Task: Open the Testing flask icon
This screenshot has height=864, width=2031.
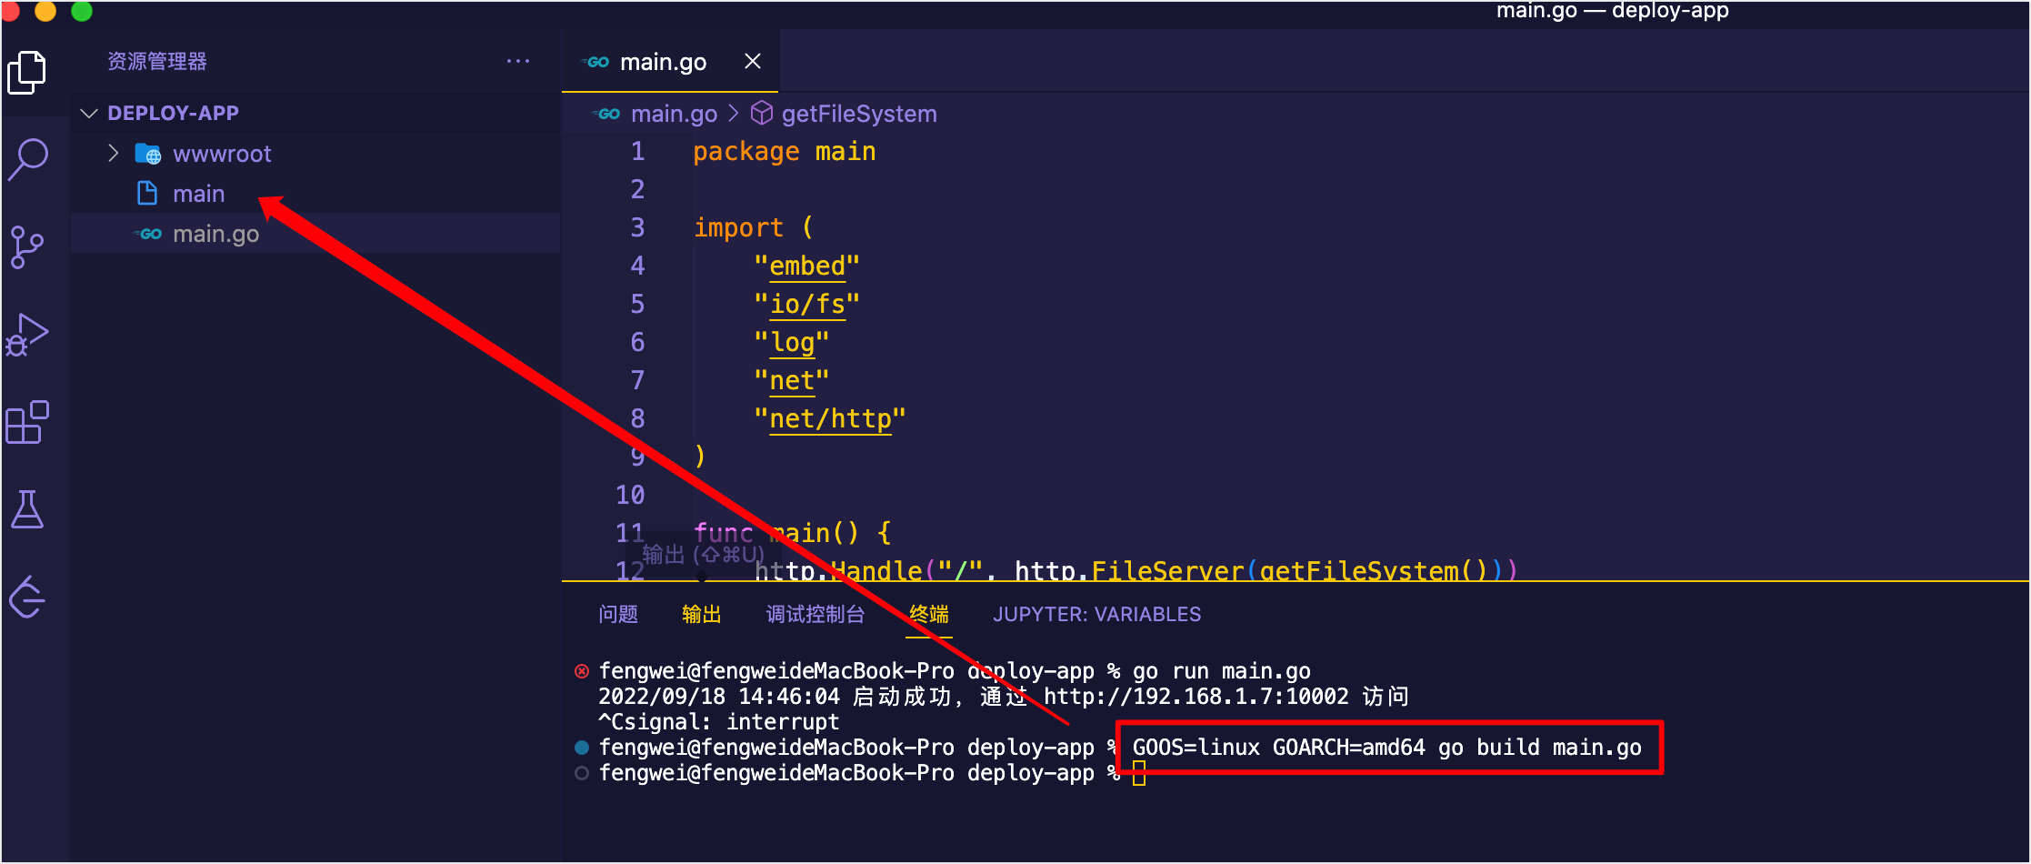Action: tap(27, 509)
